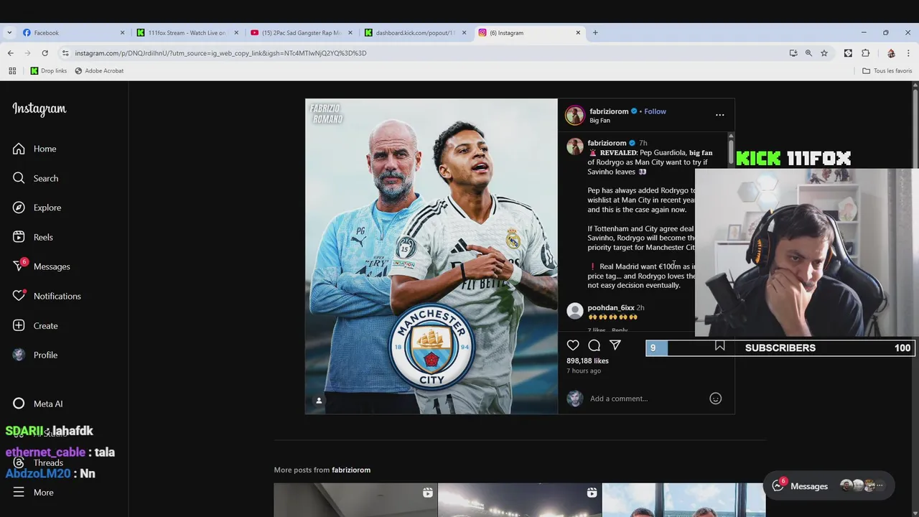919x517 pixels.
Task: Open Instagram Search
Action: [x=35, y=178]
